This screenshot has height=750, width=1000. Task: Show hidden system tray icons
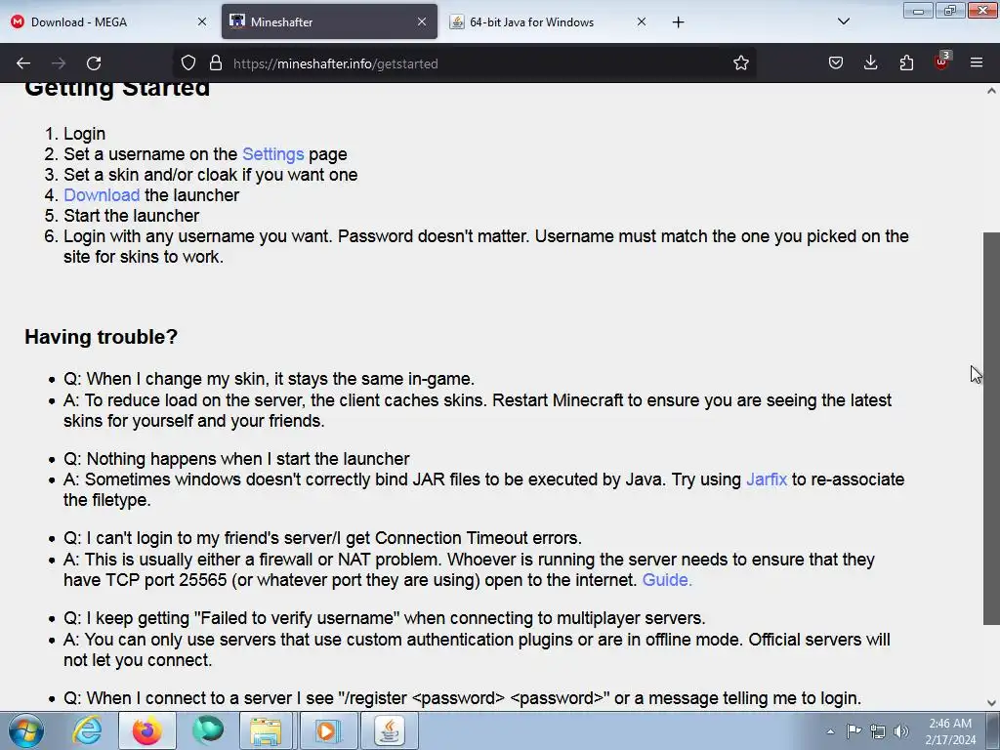coord(830,731)
